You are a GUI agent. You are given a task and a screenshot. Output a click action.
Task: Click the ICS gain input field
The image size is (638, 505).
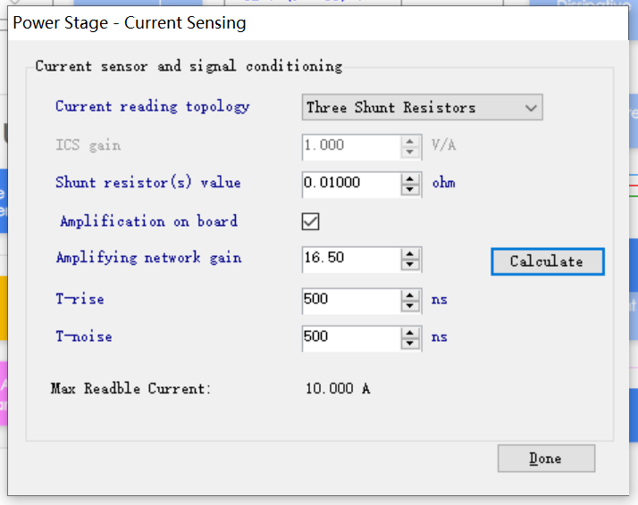pyautogui.click(x=350, y=145)
